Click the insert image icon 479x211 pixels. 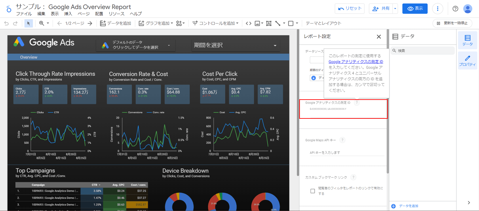[x=258, y=23]
